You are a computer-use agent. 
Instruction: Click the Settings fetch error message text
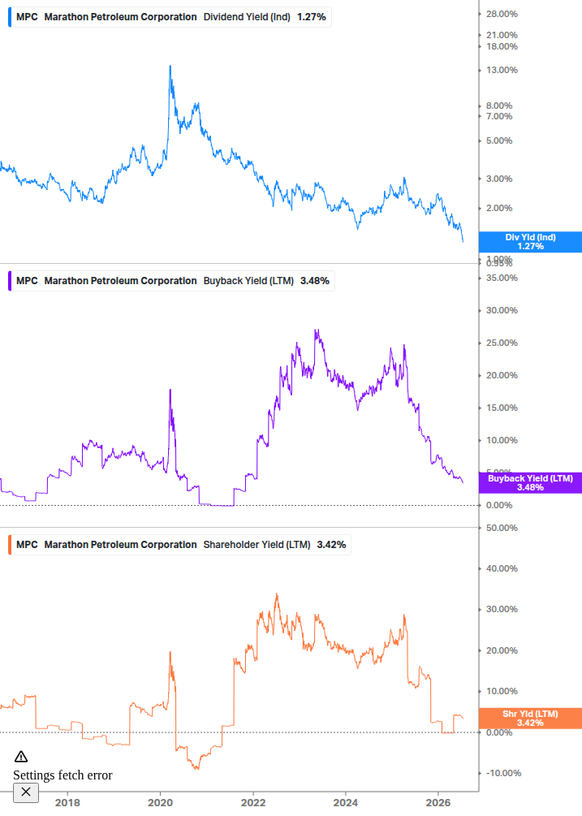63,775
